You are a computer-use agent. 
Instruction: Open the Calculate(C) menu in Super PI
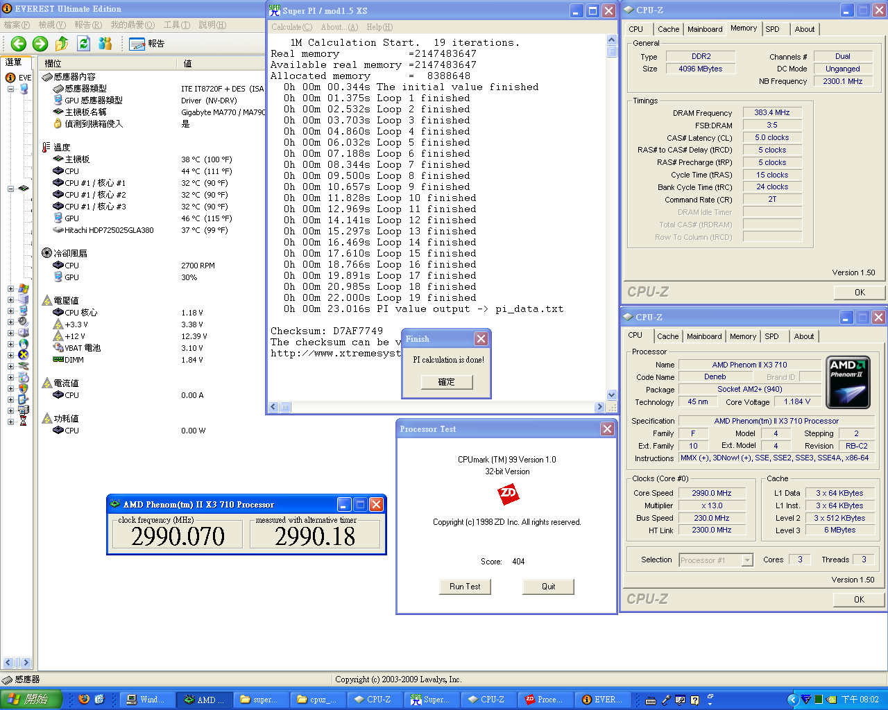291,27
